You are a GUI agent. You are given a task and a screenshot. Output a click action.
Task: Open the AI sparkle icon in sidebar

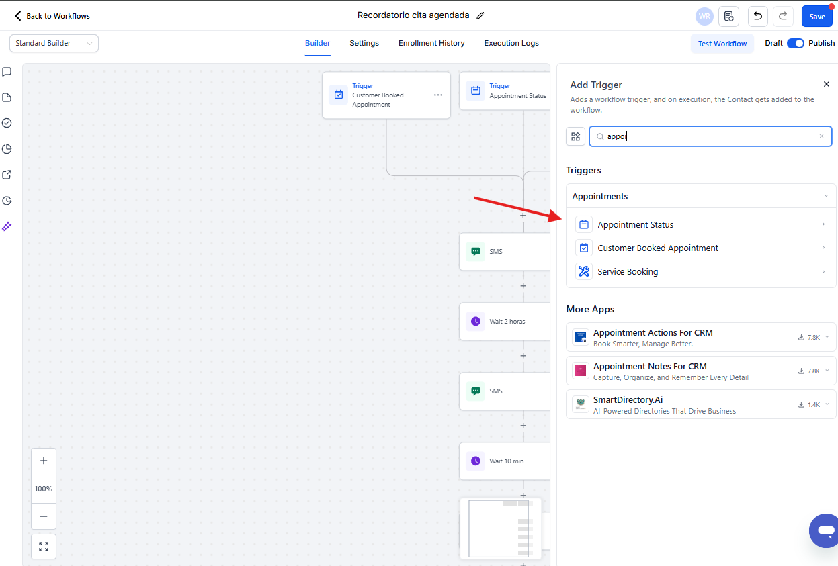click(7, 226)
